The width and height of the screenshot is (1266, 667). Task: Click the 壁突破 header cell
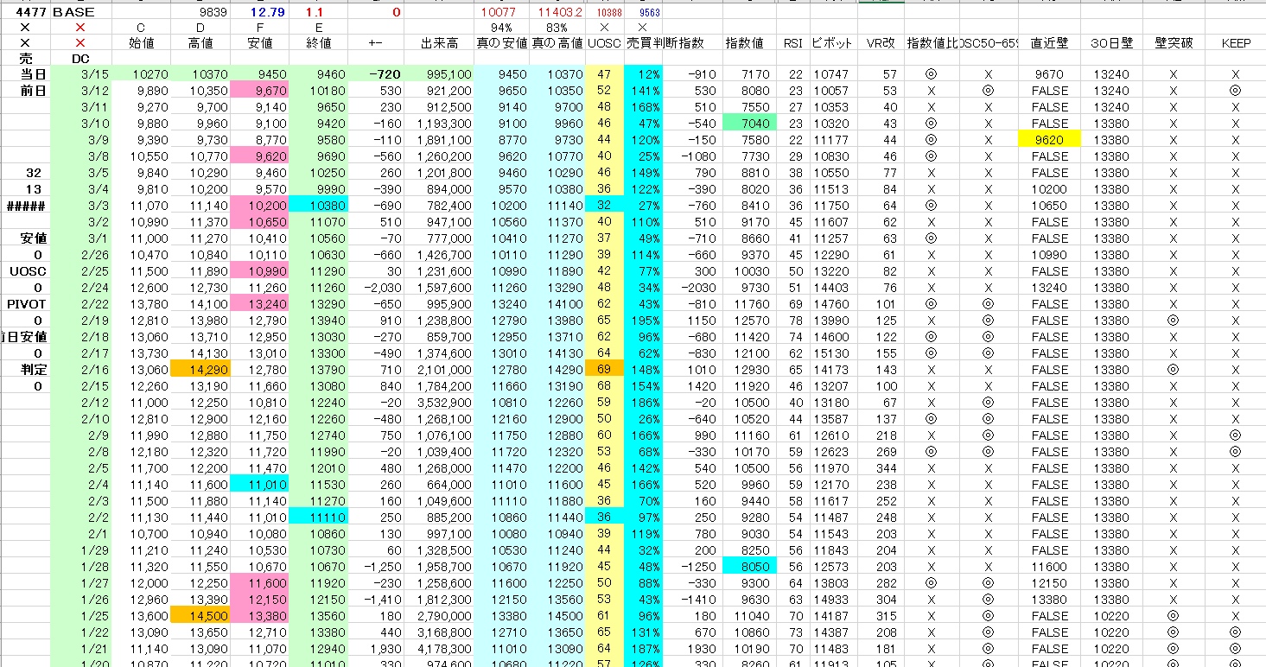(1173, 42)
